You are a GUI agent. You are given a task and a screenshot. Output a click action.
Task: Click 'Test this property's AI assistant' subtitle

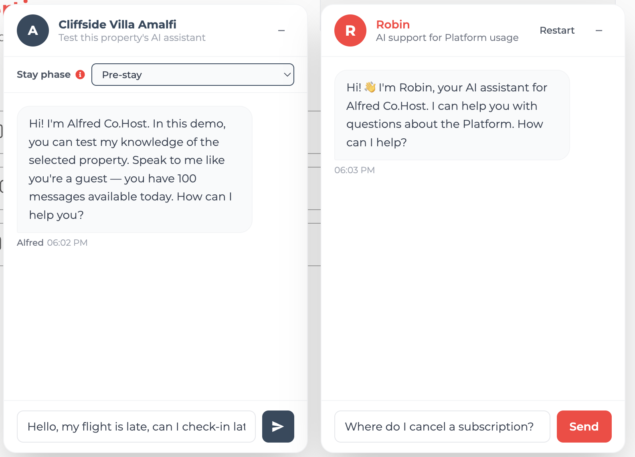click(132, 38)
